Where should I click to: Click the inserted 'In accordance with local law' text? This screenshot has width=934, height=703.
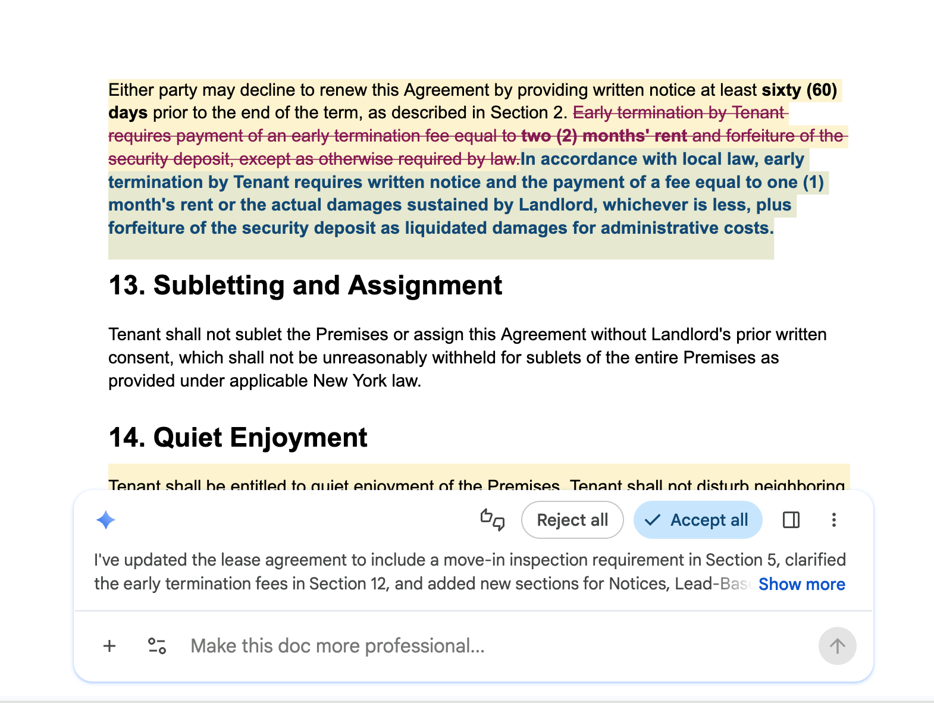(x=637, y=159)
